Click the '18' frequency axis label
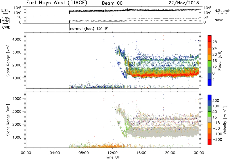The width and height of the screenshot is (230, 159). (19, 17)
